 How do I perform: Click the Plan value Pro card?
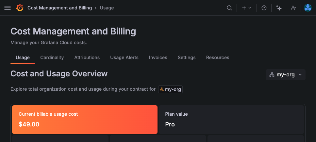pos(231,120)
